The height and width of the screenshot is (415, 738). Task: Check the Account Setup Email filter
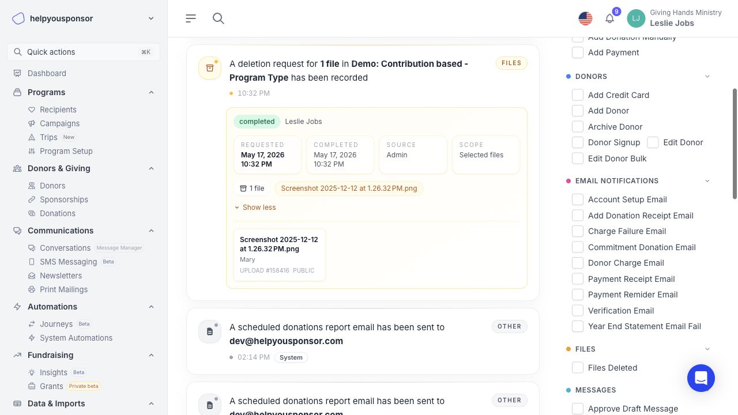578,199
